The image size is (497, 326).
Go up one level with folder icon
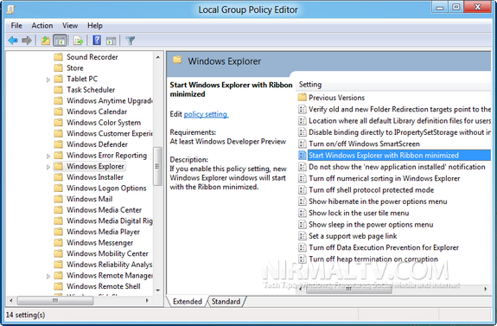pos(45,41)
